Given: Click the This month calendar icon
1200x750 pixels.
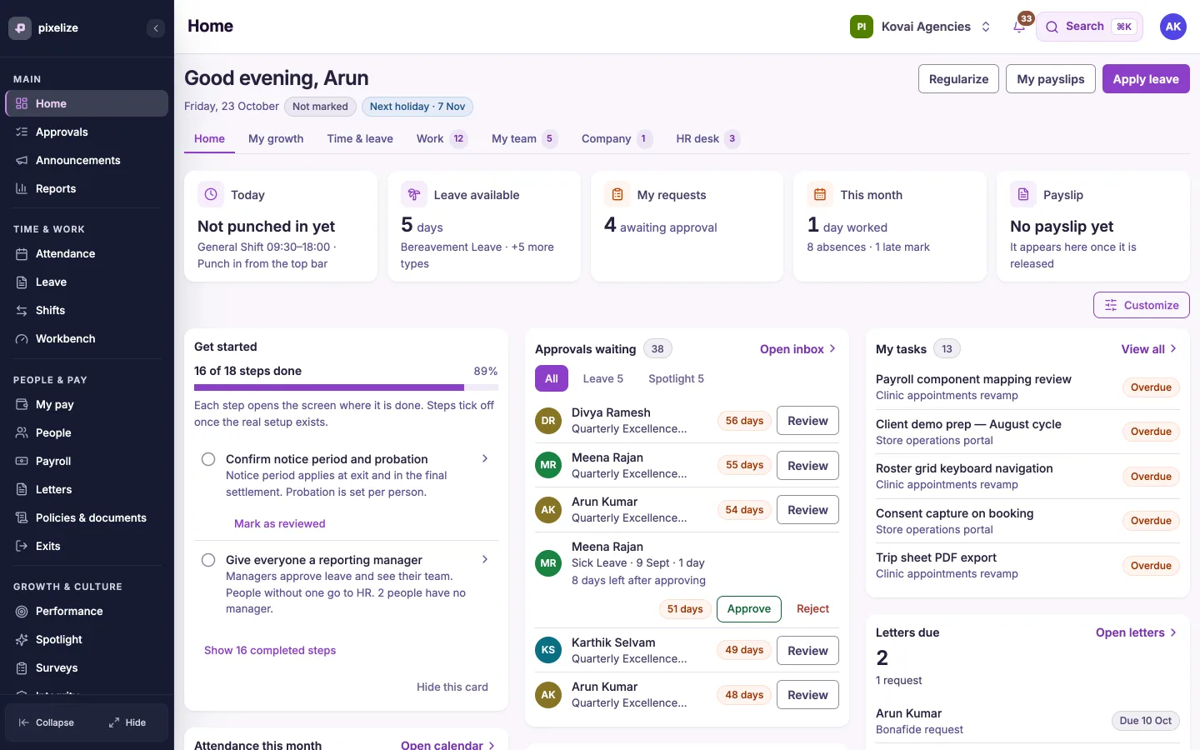Looking at the screenshot, I should 820,194.
